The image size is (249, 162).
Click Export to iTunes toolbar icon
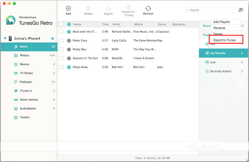(128, 7)
